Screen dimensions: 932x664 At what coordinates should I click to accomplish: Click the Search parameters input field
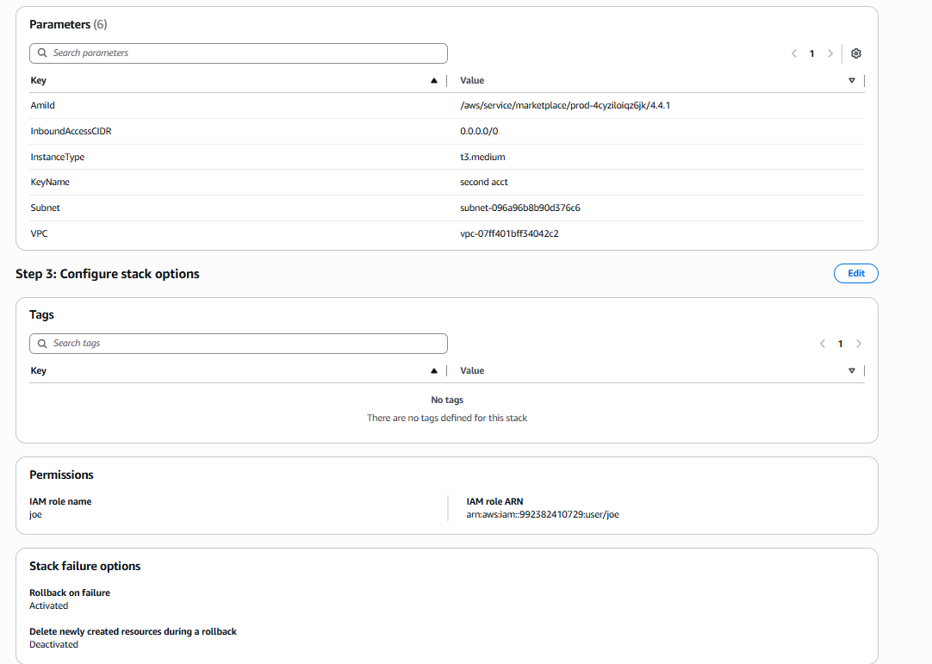tap(245, 53)
